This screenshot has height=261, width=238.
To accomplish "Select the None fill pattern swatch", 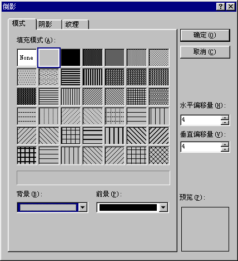I will 27,57.
